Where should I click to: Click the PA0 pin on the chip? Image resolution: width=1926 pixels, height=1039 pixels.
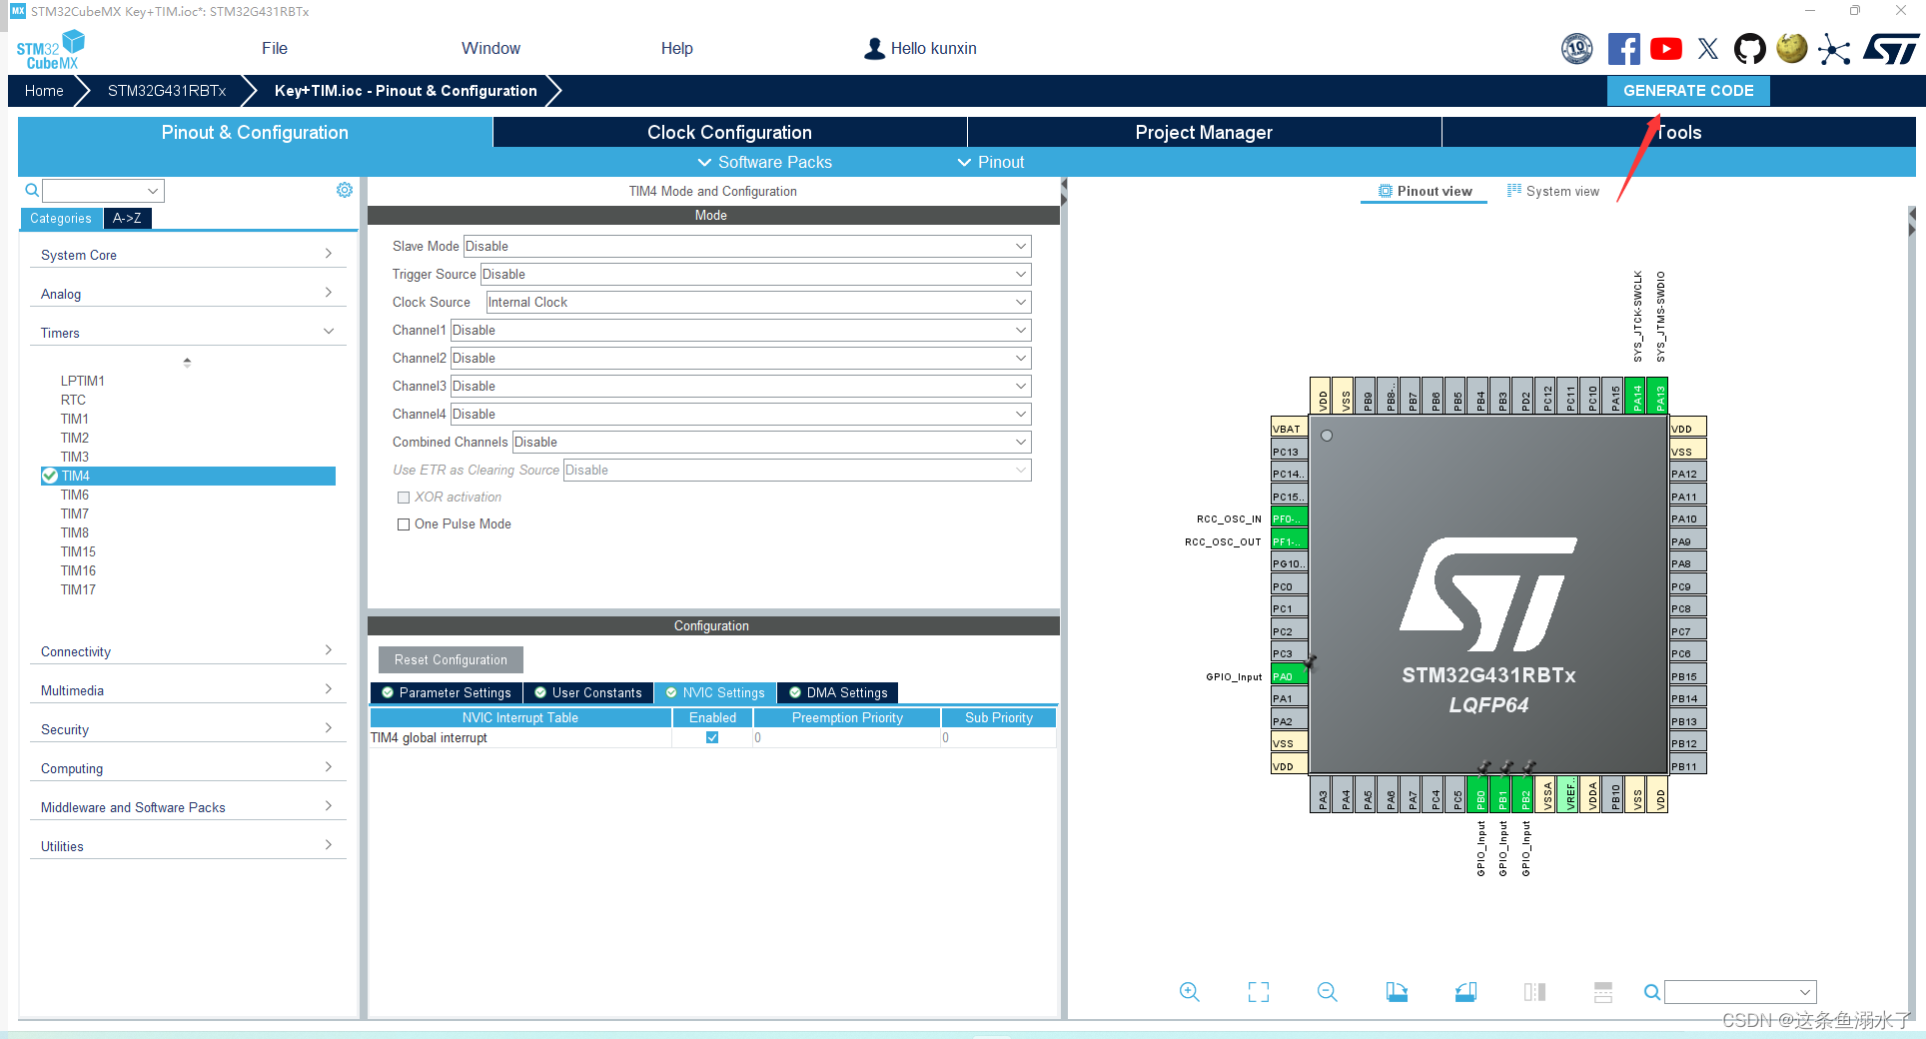tap(1289, 676)
